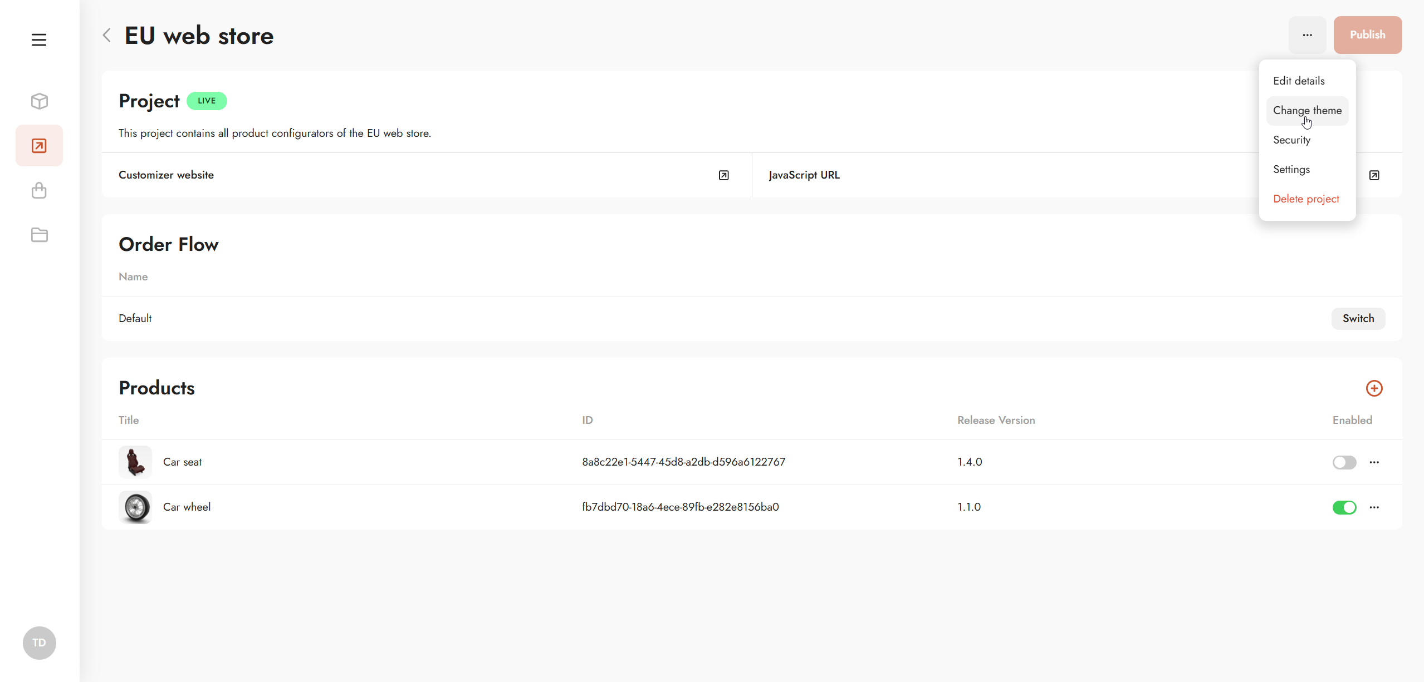Add a product with the plus icon
Image resolution: width=1424 pixels, height=682 pixels.
1374,388
